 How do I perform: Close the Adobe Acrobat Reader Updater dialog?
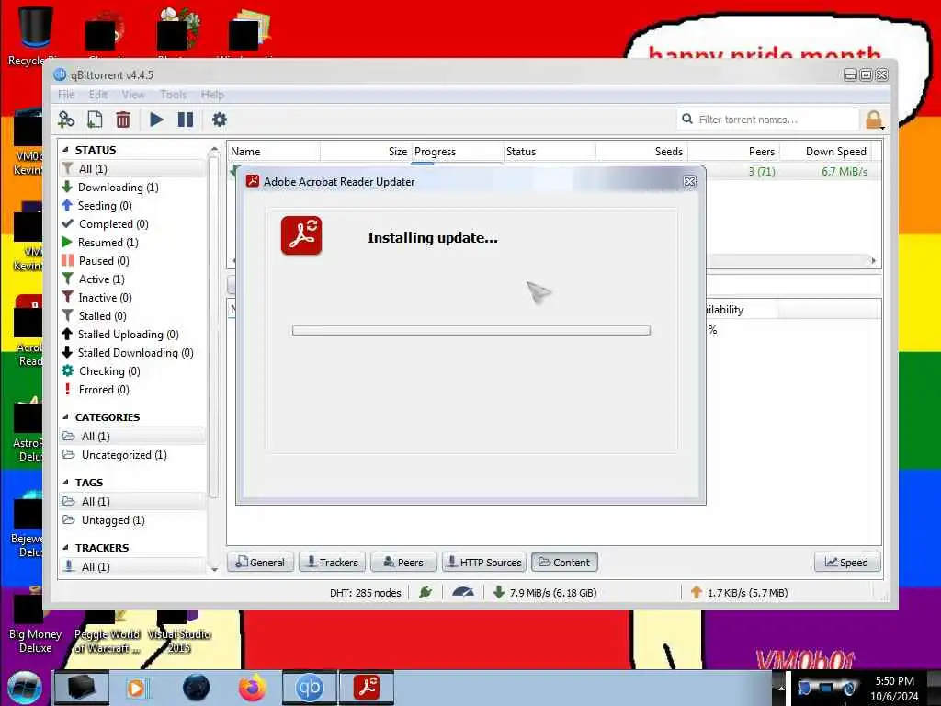tap(689, 182)
